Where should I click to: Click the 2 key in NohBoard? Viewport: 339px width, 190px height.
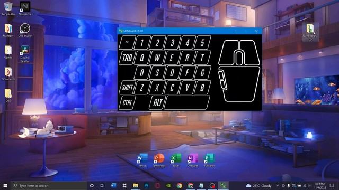157,43
